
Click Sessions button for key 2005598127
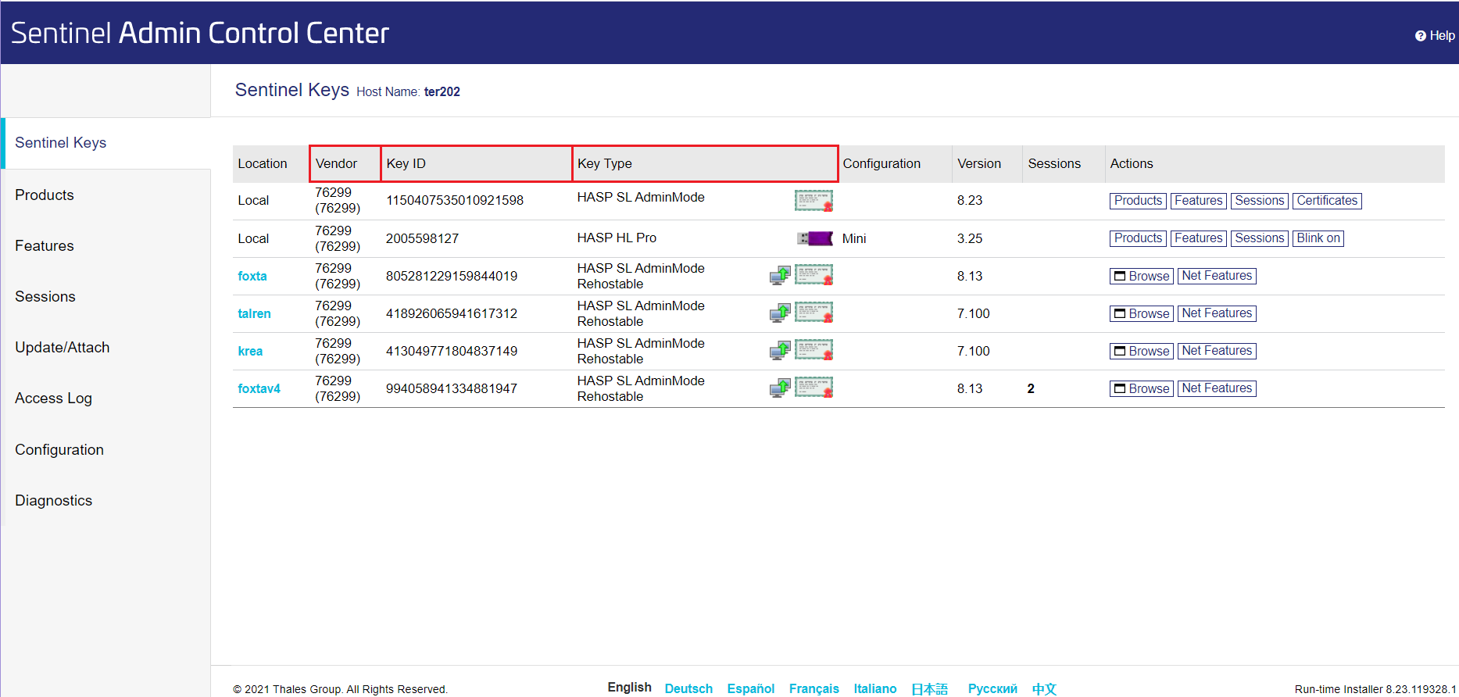pyautogui.click(x=1259, y=238)
